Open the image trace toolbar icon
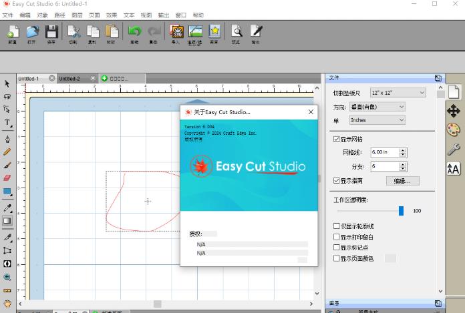 [195, 34]
